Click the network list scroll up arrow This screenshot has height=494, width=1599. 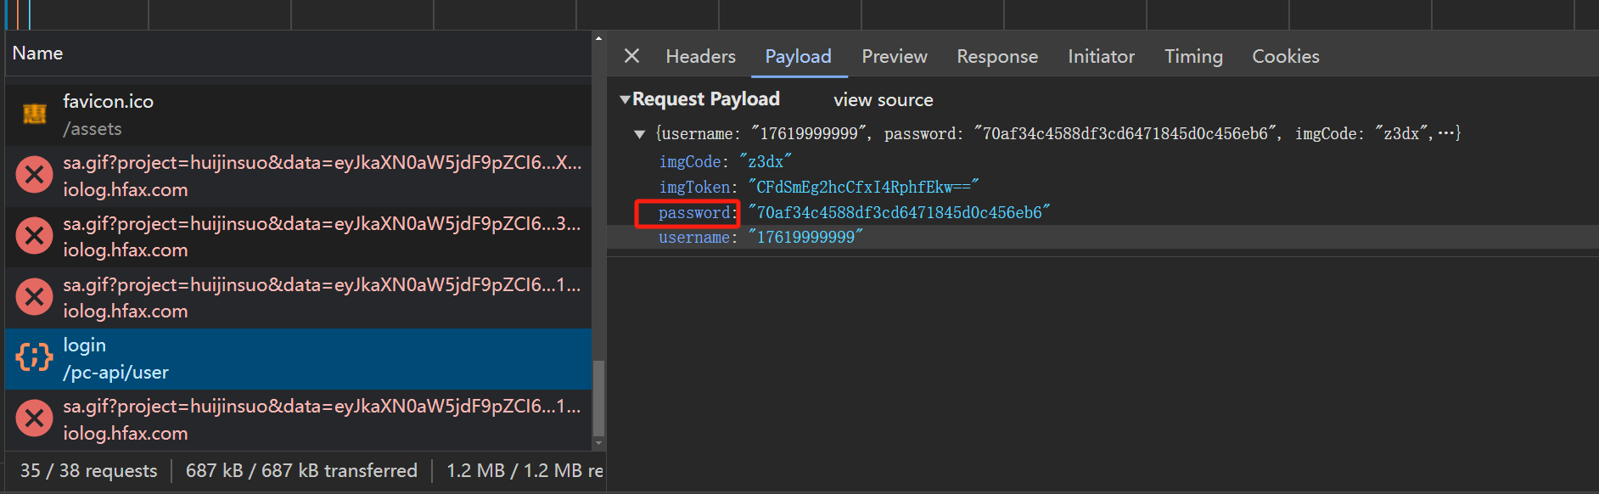(598, 38)
